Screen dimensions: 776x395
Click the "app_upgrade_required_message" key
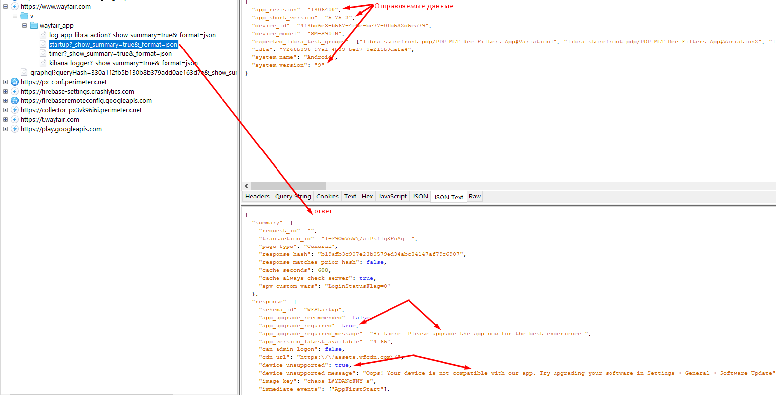(x=310, y=334)
